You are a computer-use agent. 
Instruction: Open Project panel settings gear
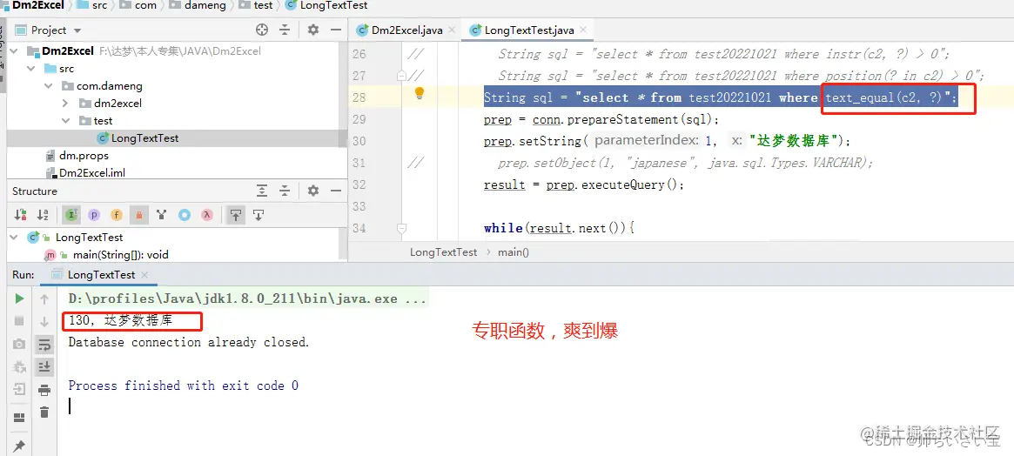(x=313, y=30)
